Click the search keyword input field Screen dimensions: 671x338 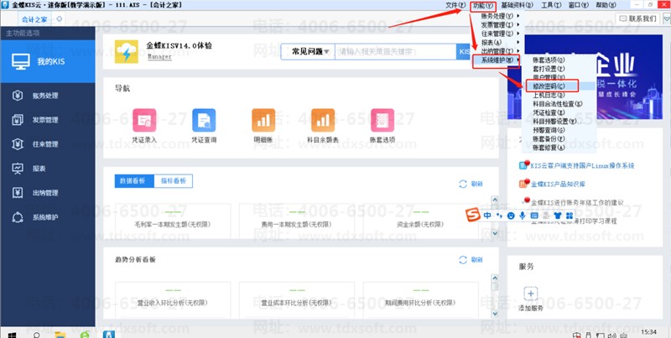(395, 52)
